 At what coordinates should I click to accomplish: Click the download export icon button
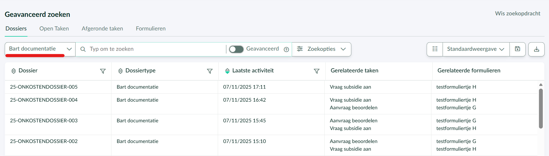coord(536,49)
